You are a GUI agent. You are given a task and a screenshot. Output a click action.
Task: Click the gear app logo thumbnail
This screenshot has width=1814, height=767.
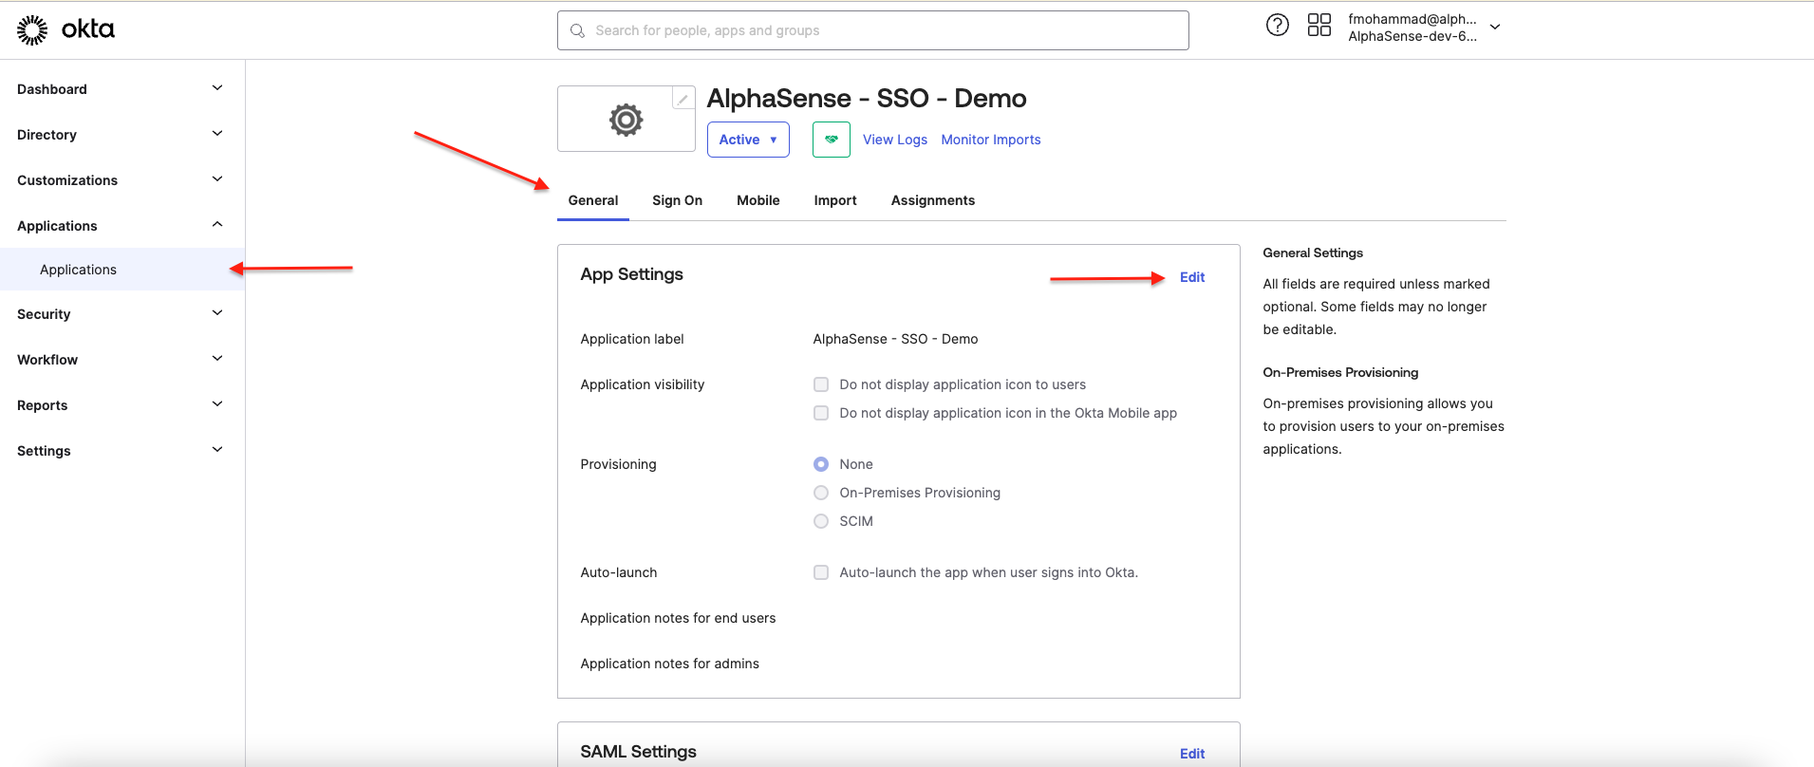click(626, 120)
